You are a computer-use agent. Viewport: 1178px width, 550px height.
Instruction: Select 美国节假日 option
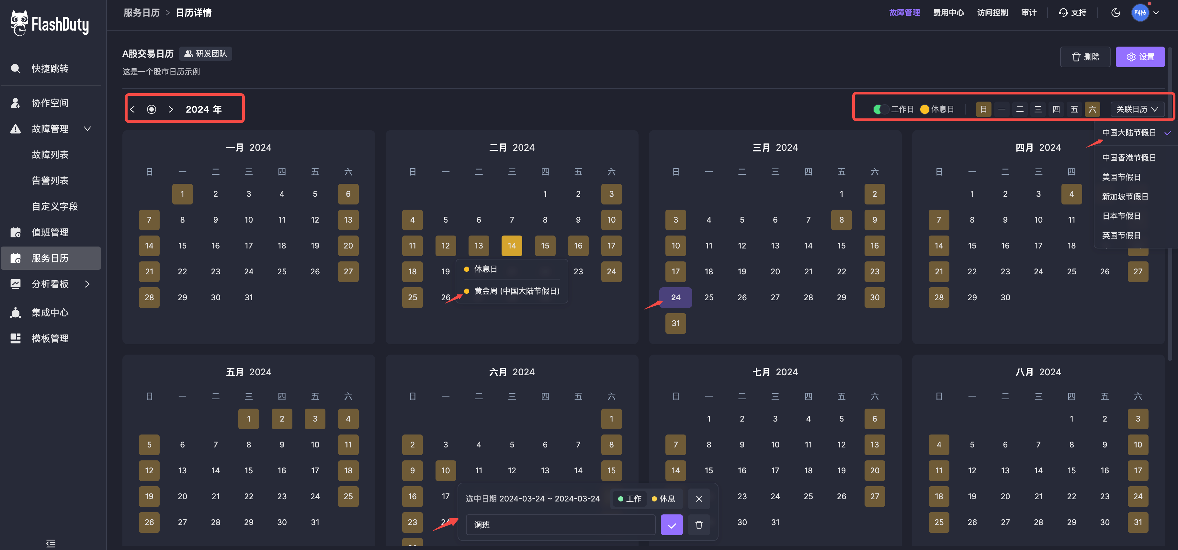(x=1136, y=177)
